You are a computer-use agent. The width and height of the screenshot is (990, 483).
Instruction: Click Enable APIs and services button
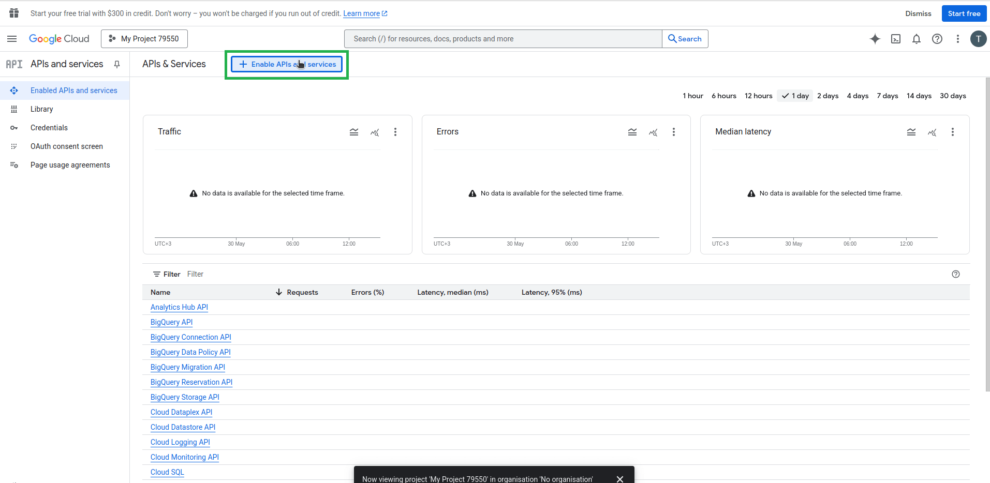coord(287,64)
